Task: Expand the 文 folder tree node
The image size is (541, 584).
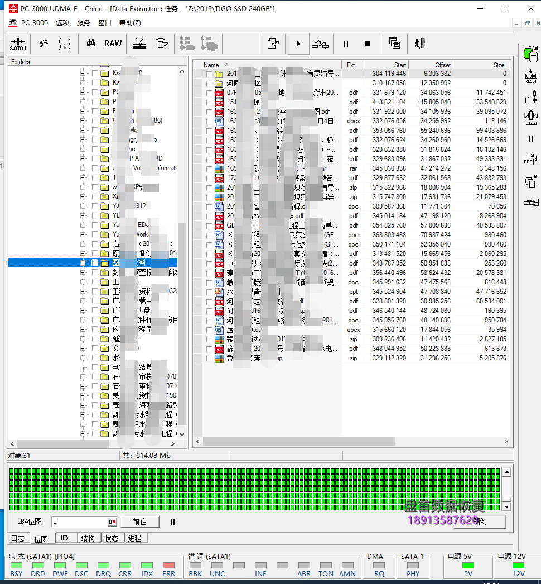Action: coord(83,348)
